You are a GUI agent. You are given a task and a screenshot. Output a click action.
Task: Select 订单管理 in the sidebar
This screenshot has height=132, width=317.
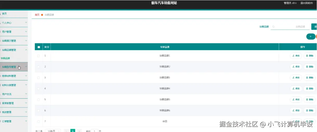(x=14, y=121)
